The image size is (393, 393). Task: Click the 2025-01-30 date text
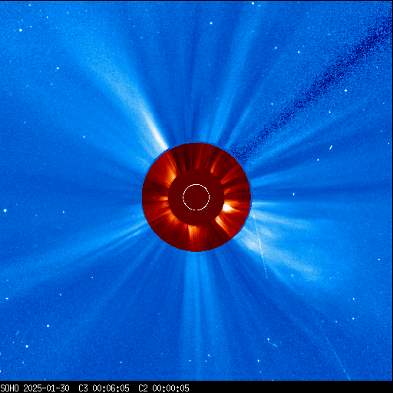[46, 388]
